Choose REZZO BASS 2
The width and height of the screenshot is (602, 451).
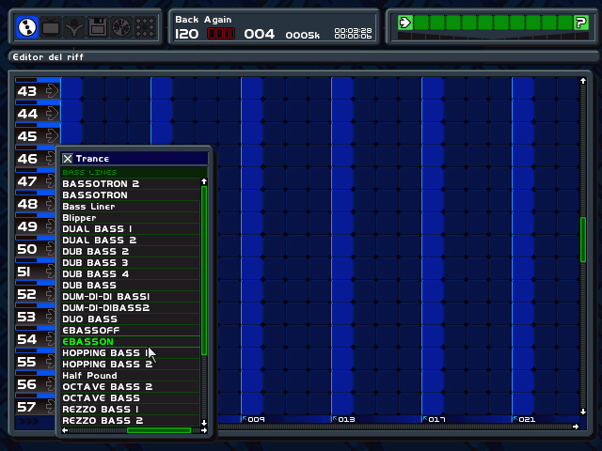point(130,421)
